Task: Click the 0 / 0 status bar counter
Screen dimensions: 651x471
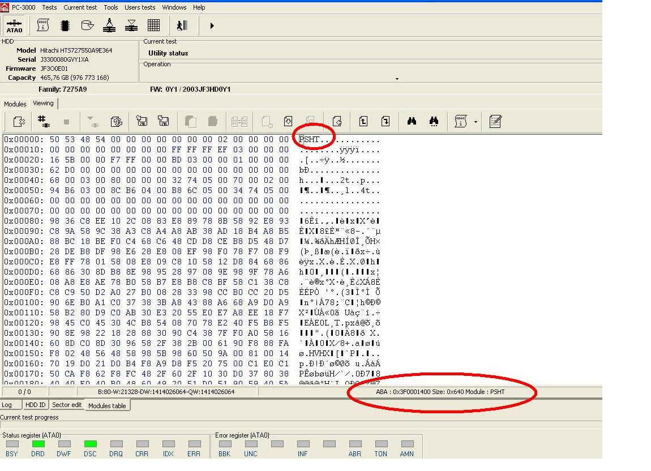Action: [24, 392]
